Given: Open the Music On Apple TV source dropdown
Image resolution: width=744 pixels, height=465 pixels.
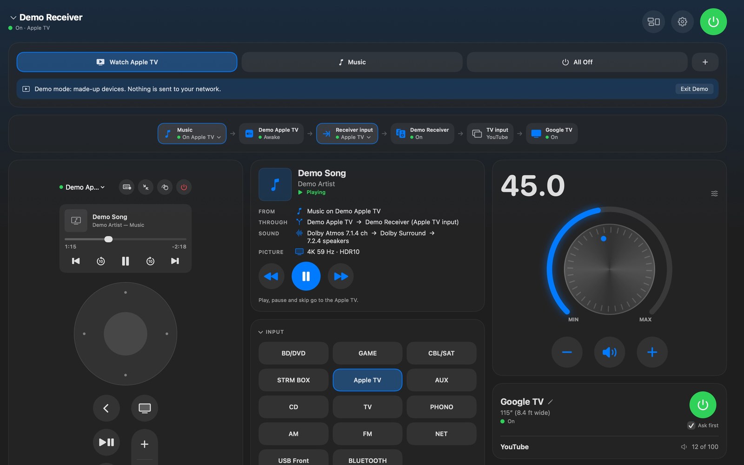Looking at the screenshot, I should [192, 133].
